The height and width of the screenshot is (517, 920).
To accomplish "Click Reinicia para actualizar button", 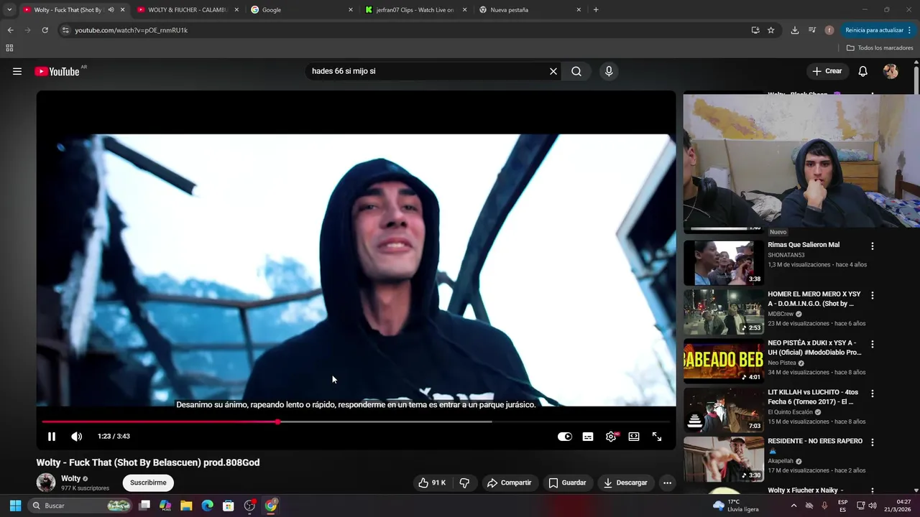I will click(x=874, y=30).
